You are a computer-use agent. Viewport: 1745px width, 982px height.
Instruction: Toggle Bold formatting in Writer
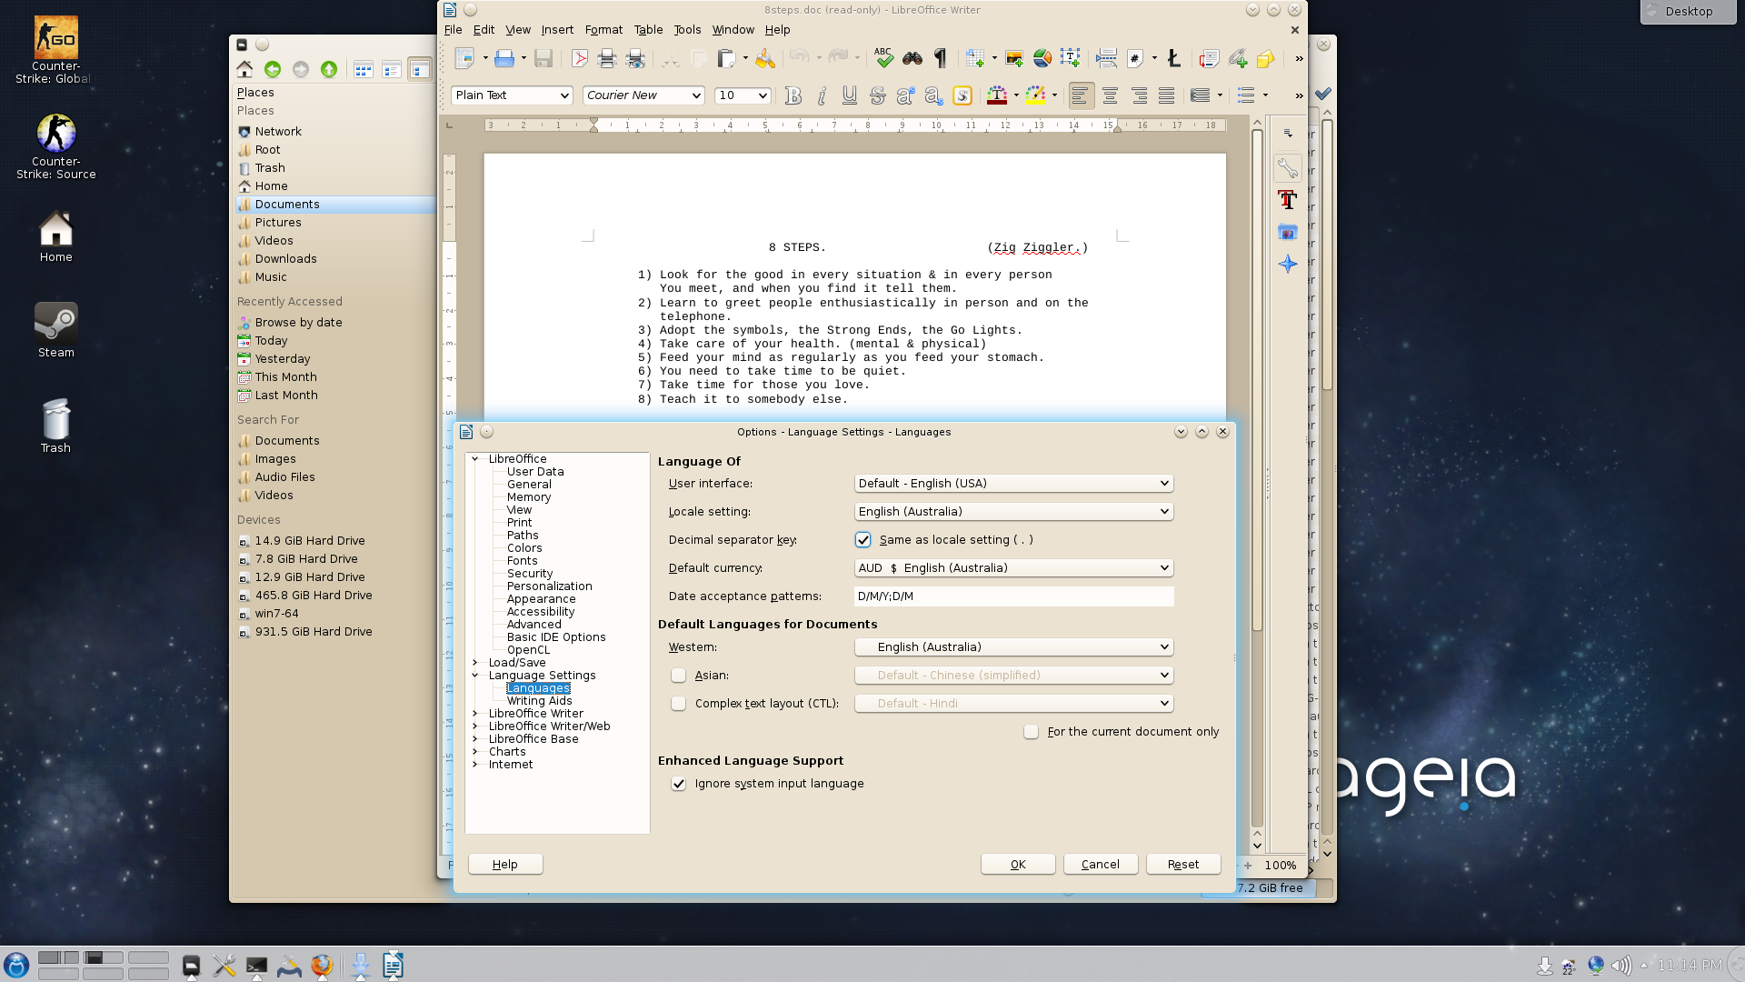click(x=793, y=95)
